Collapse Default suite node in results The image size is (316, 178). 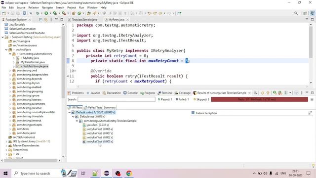click(x=70, y=112)
